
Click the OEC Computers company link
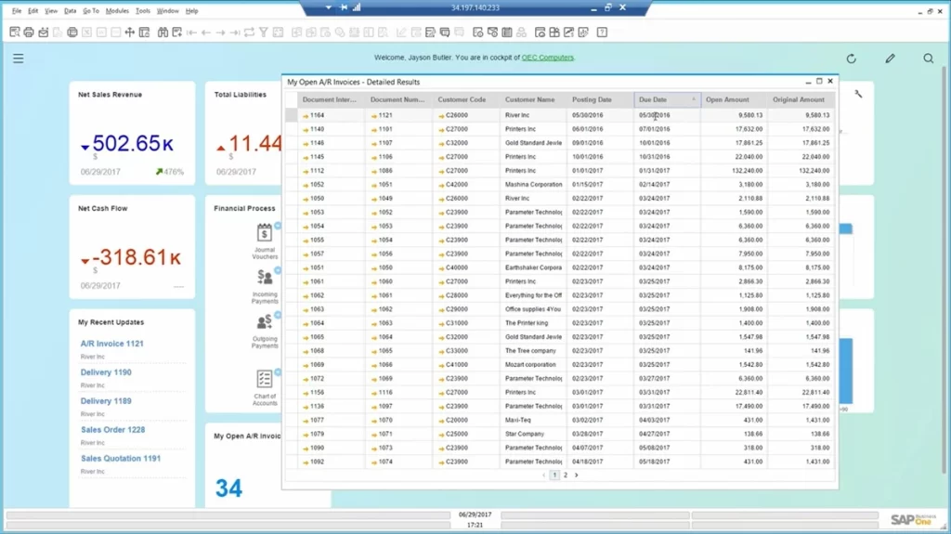[x=547, y=58]
